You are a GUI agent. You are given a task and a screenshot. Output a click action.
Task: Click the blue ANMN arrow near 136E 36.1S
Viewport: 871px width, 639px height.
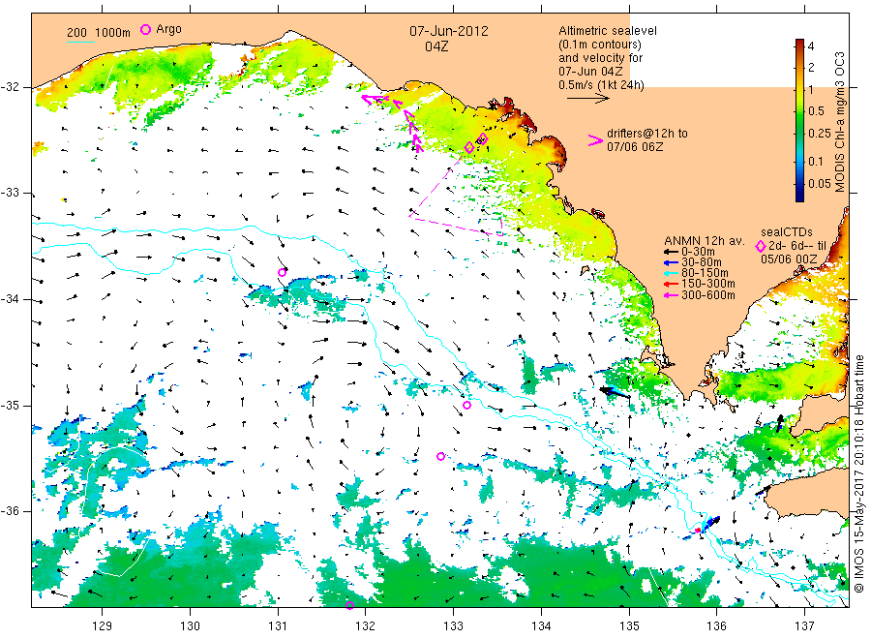711,522
